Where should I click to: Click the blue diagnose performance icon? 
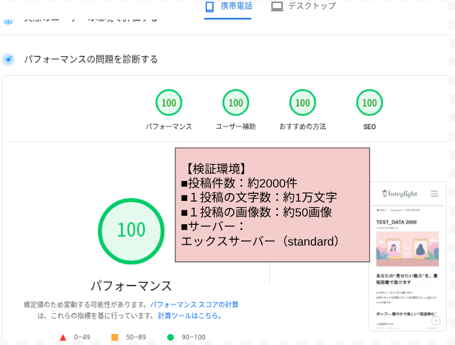[x=8, y=59]
